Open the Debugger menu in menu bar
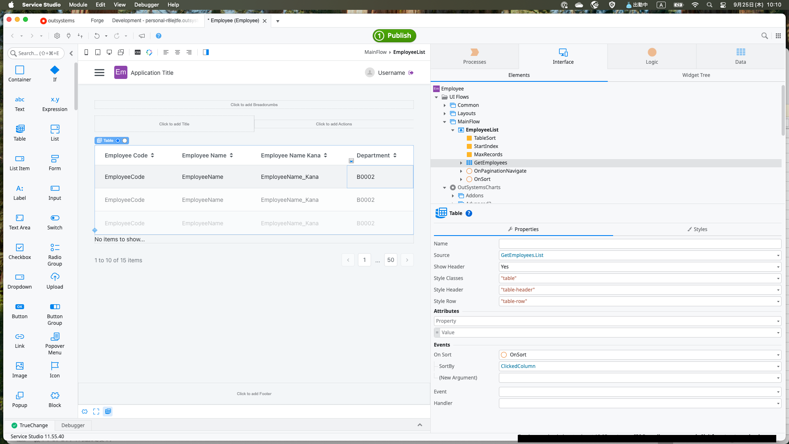This screenshot has width=789, height=444. tap(146, 5)
